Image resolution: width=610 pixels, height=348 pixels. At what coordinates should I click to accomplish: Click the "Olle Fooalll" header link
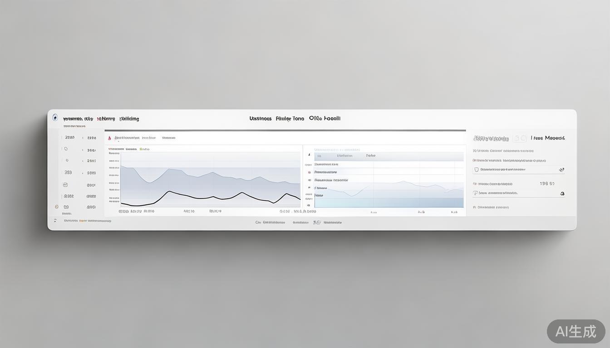325,118
